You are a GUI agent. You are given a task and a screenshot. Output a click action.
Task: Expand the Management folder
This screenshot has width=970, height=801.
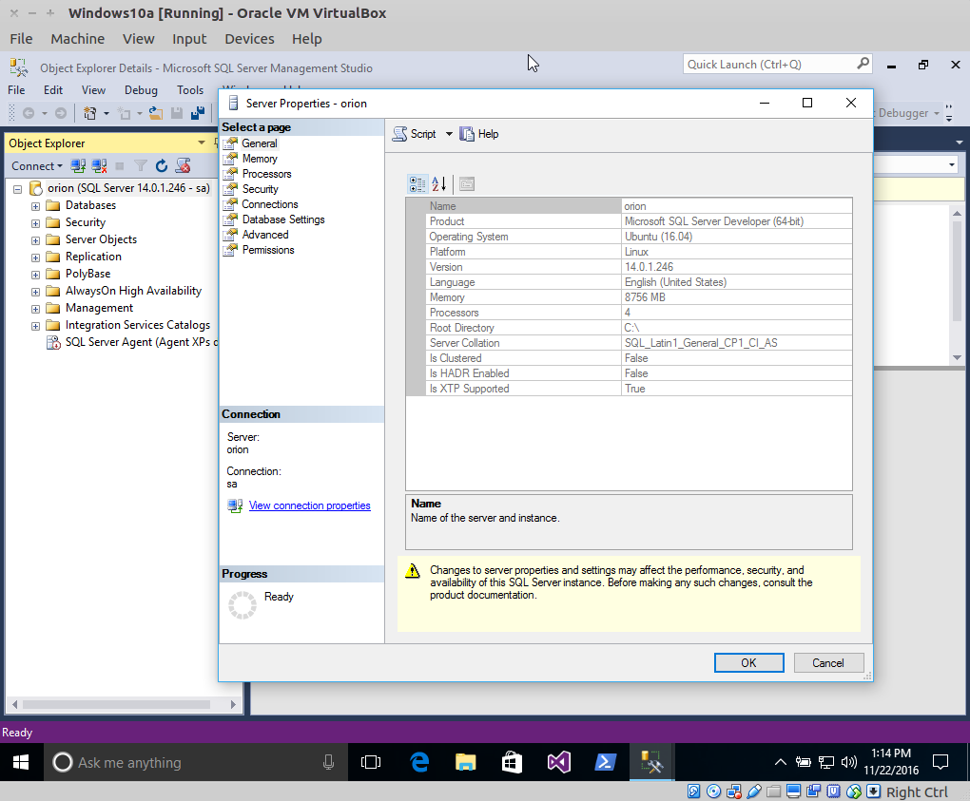point(36,309)
